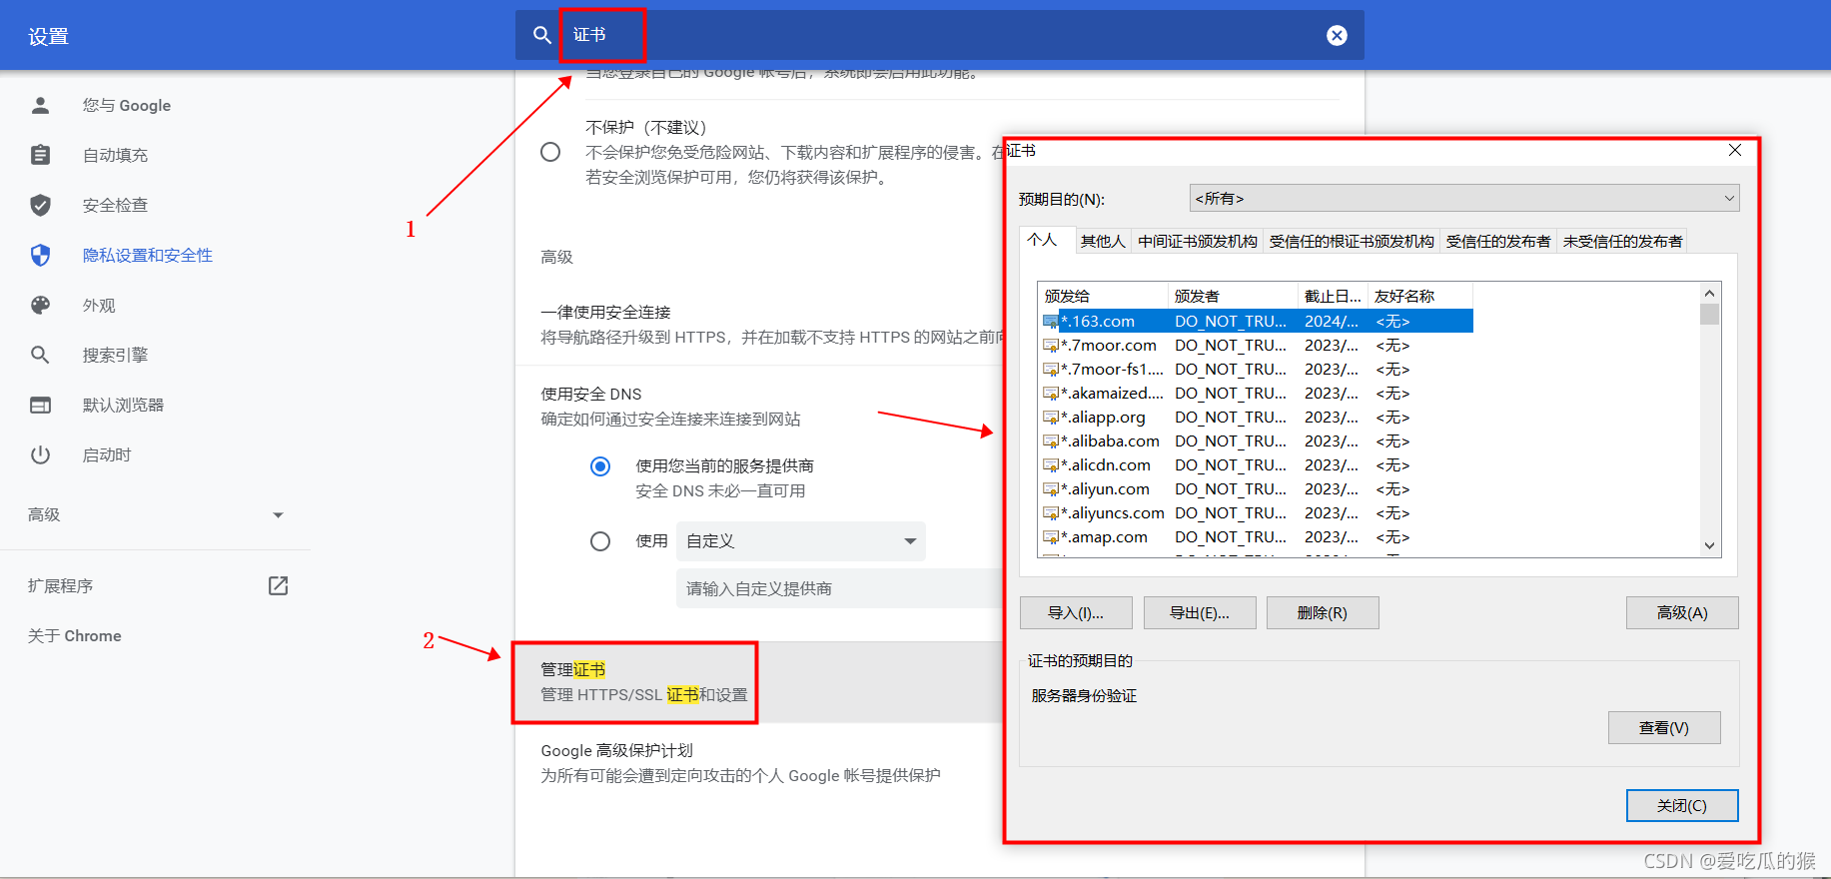Viewport: 1831px width, 879px height.
Task: Click certificate icon beside *.7moor.com
Action: click(x=1050, y=346)
